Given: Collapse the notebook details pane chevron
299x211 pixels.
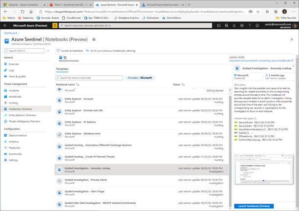Looking at the screenshot, I should (x=293, y=66).
